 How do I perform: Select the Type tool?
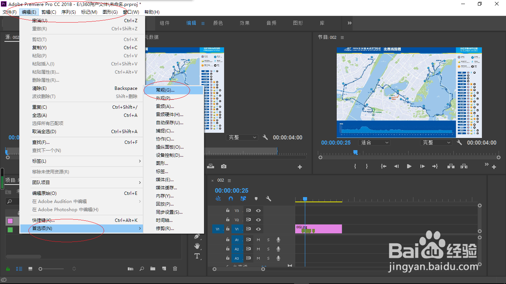[x=197, y=256]
